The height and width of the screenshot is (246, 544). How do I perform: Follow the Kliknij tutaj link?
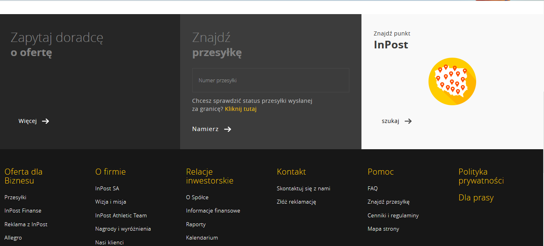tap(241, 109)
